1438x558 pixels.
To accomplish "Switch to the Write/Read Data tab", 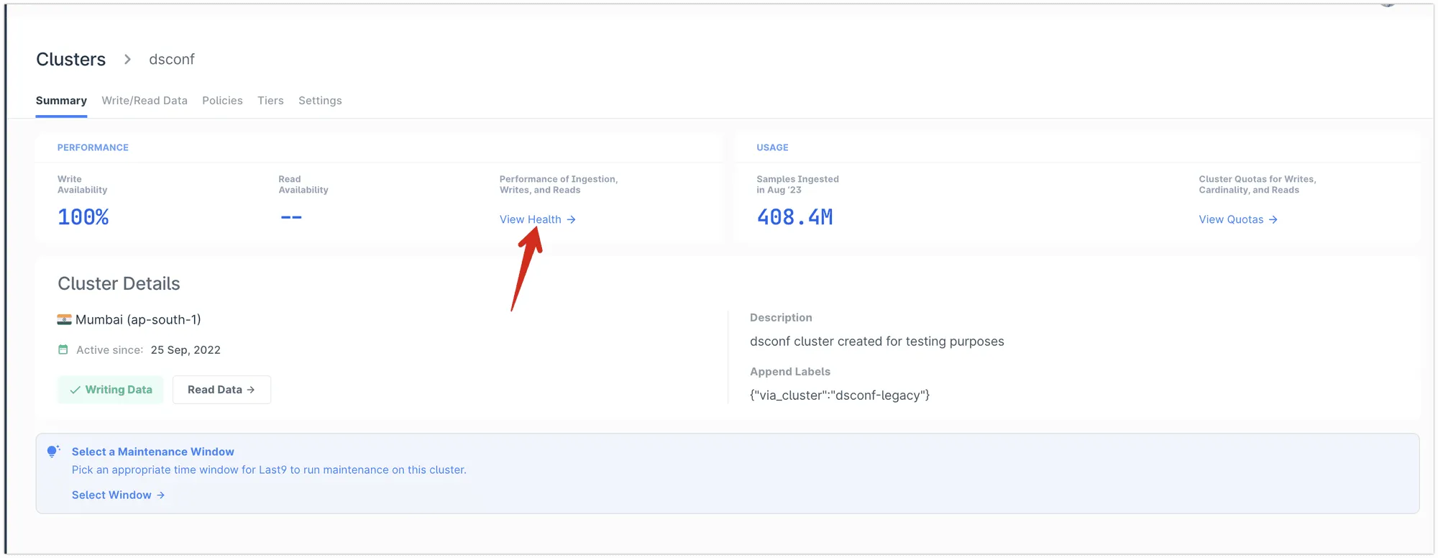I will tap(145, 101).
